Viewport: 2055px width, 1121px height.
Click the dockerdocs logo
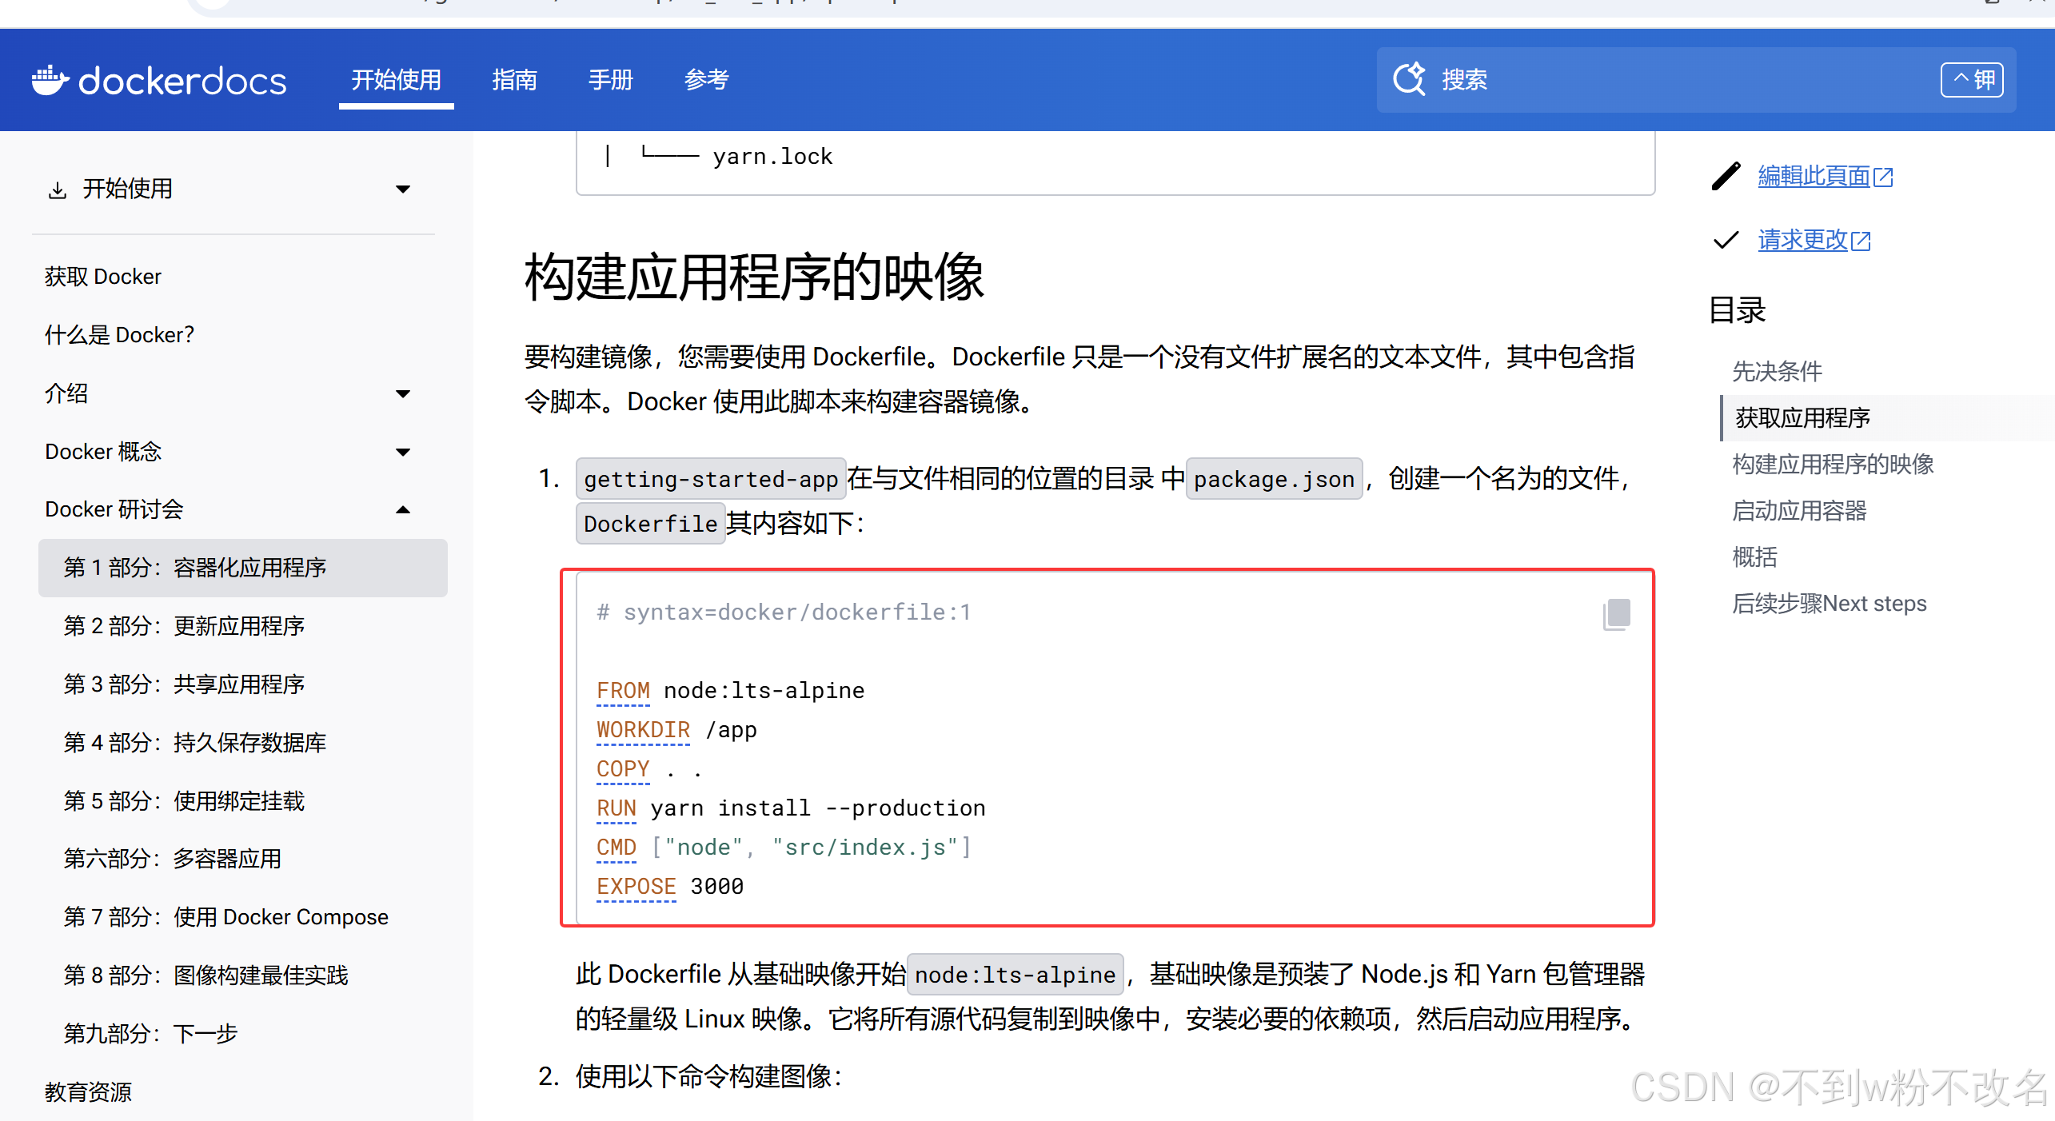[x=158, y=80]
